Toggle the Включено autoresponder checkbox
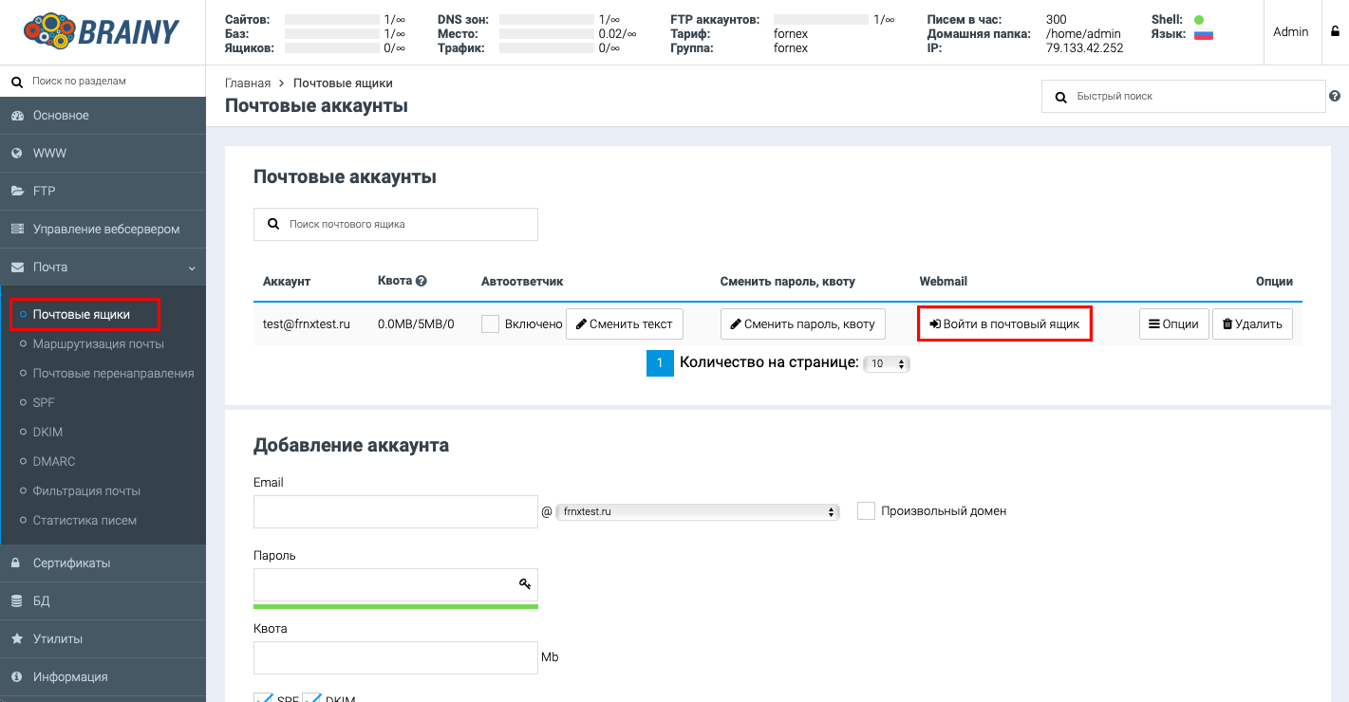 click(490, 324)
